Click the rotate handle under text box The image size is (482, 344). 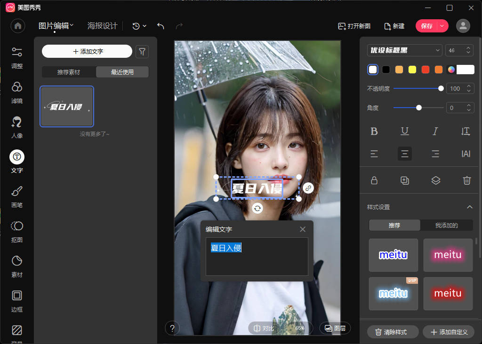(257, 208)
